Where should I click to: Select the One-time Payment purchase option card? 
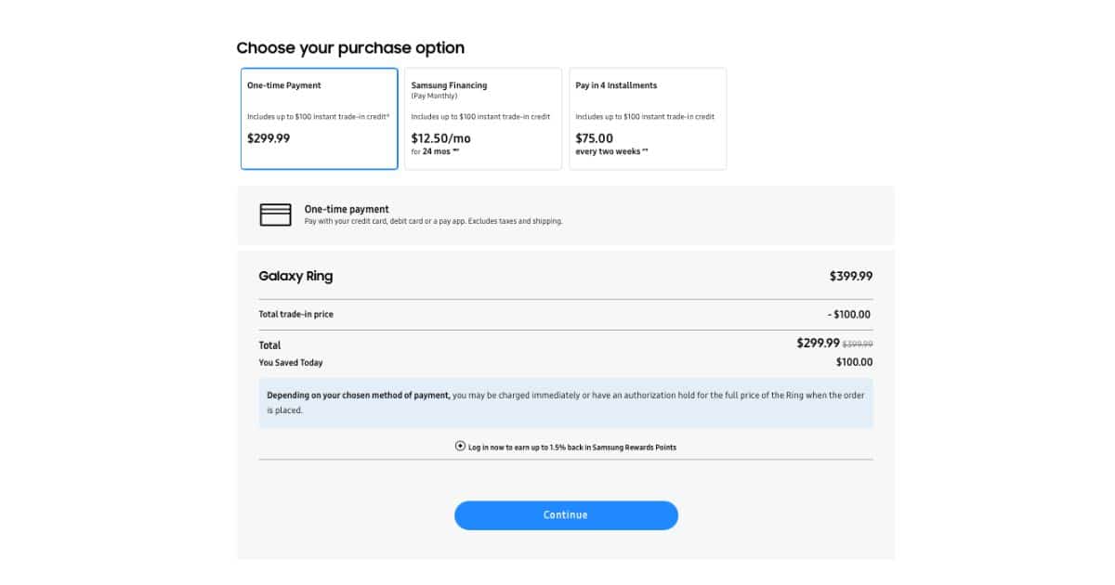click(x=319, y=119)
